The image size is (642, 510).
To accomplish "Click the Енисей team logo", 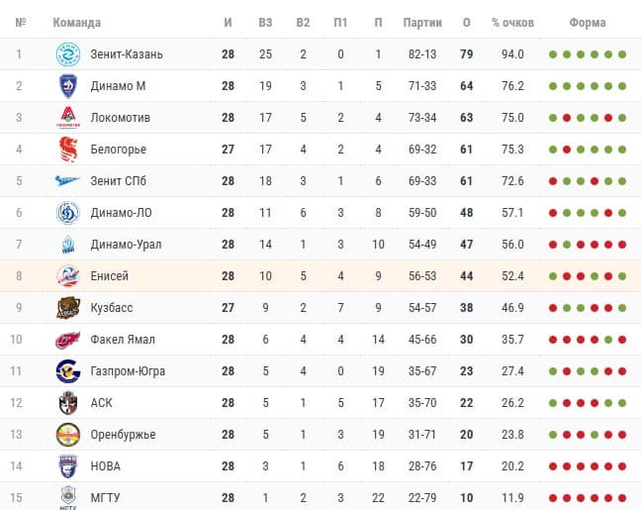I will 68,276.
